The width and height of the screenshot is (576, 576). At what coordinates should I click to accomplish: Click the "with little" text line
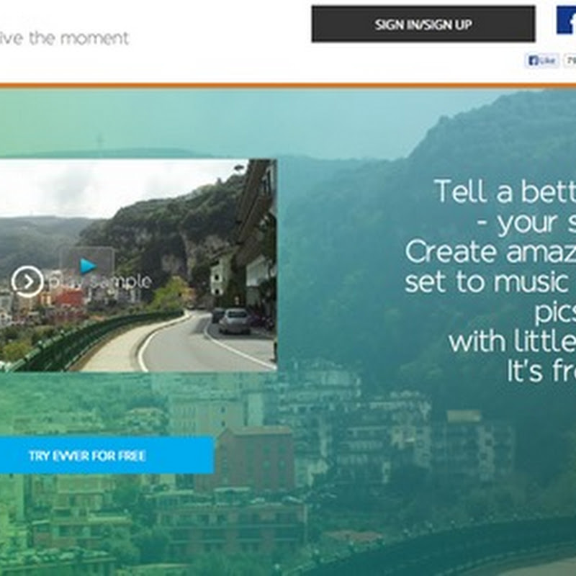point(513,341)
